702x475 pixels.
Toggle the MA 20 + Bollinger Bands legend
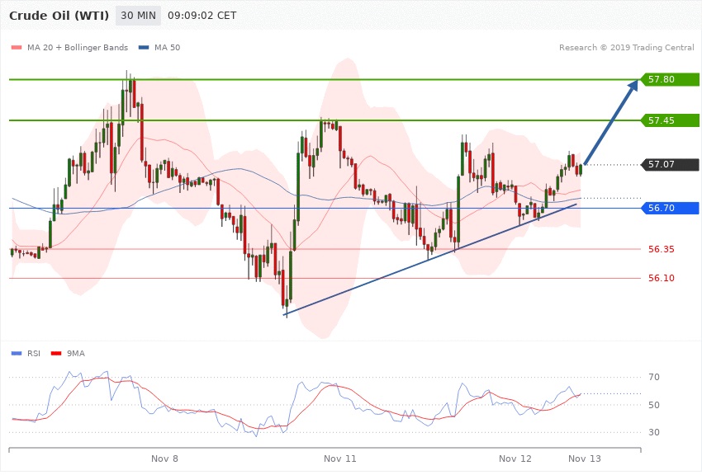pyautogui.click(x=75, y=47)
